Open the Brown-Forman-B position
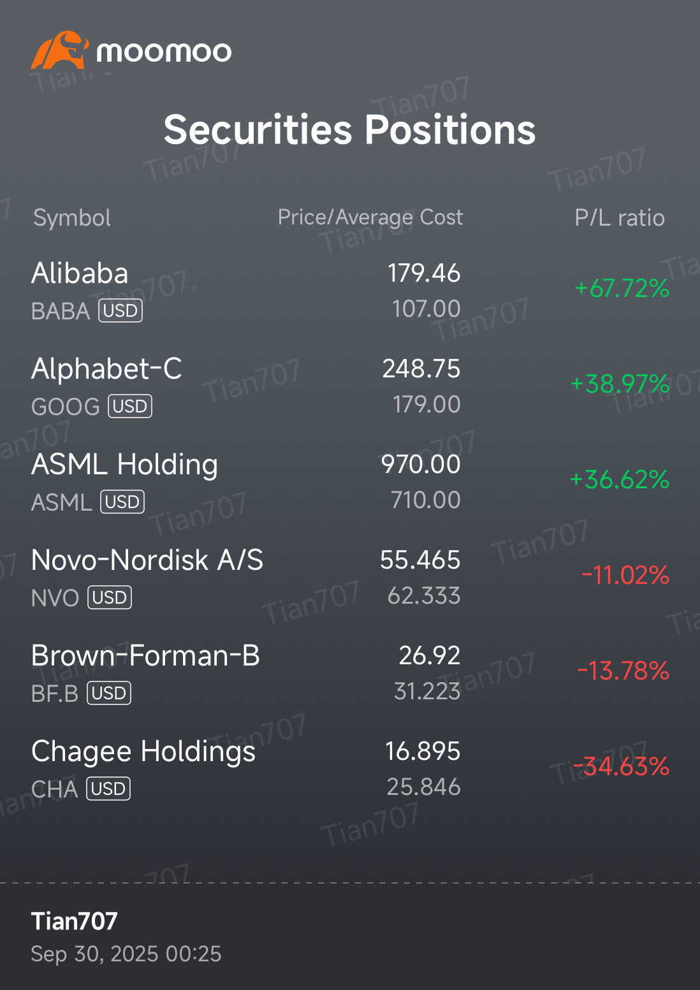The width and height of the screenshot is (700, 990). pyautogui.click(x=145, y=656)
